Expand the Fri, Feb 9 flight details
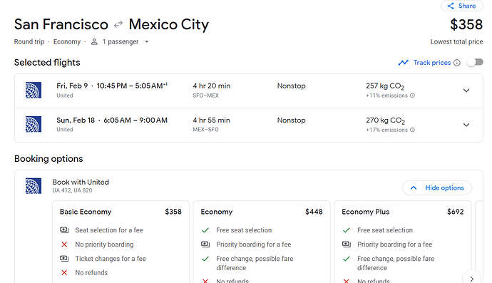The image size is (492, 283). (466, 91)
